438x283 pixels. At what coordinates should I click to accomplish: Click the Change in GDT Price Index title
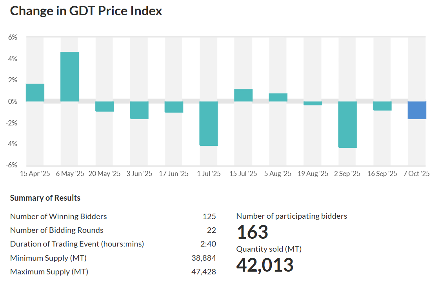coord(86,11)
